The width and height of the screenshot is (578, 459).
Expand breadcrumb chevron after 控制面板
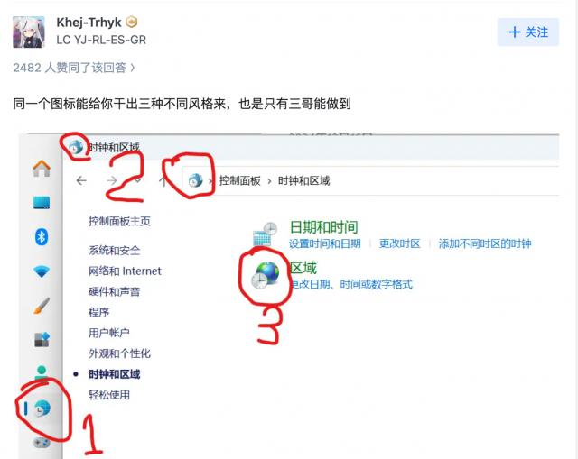[269, 181]
